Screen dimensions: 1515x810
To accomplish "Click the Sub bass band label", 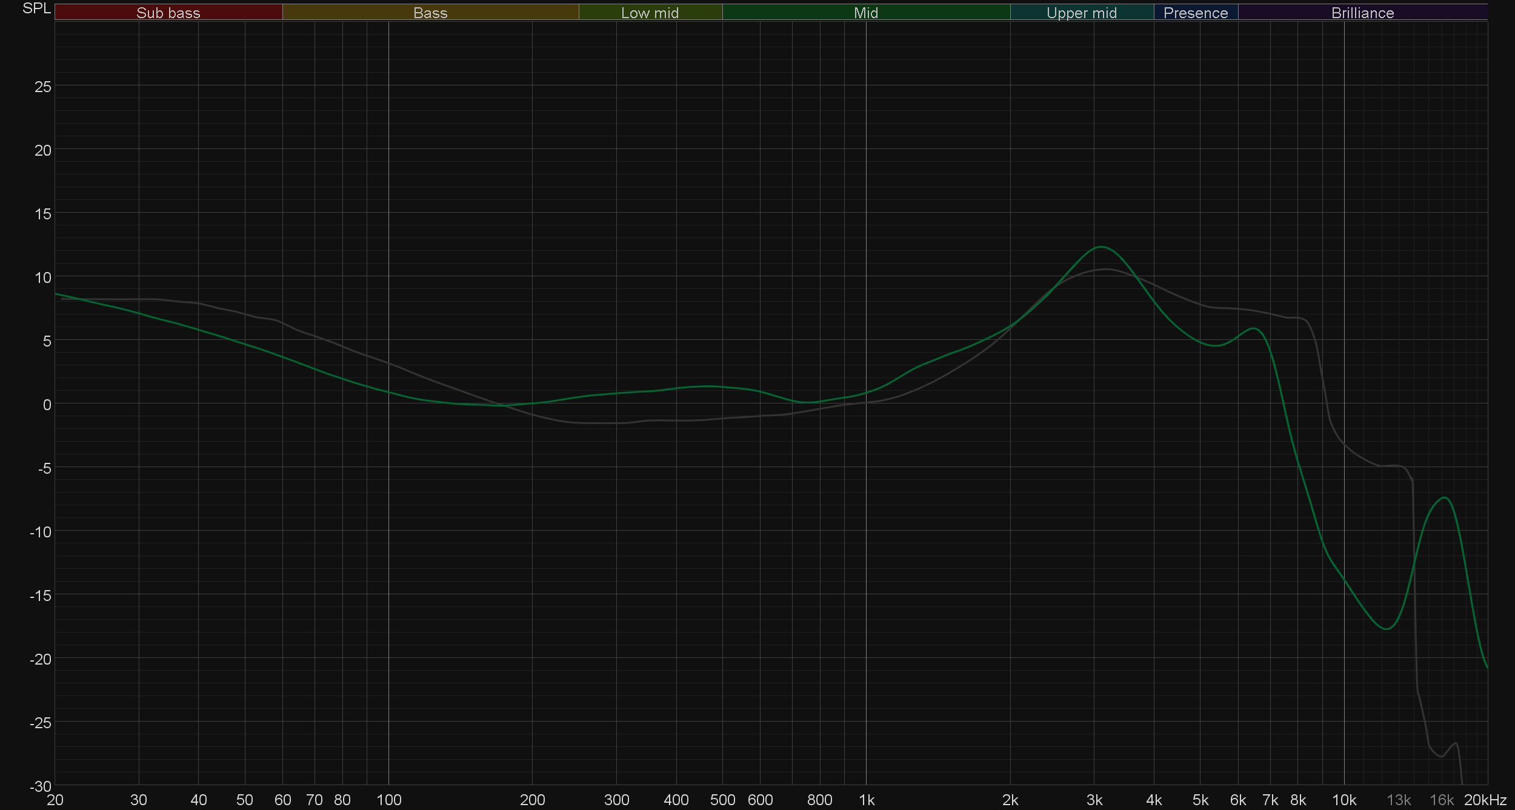I will (168, 13).
